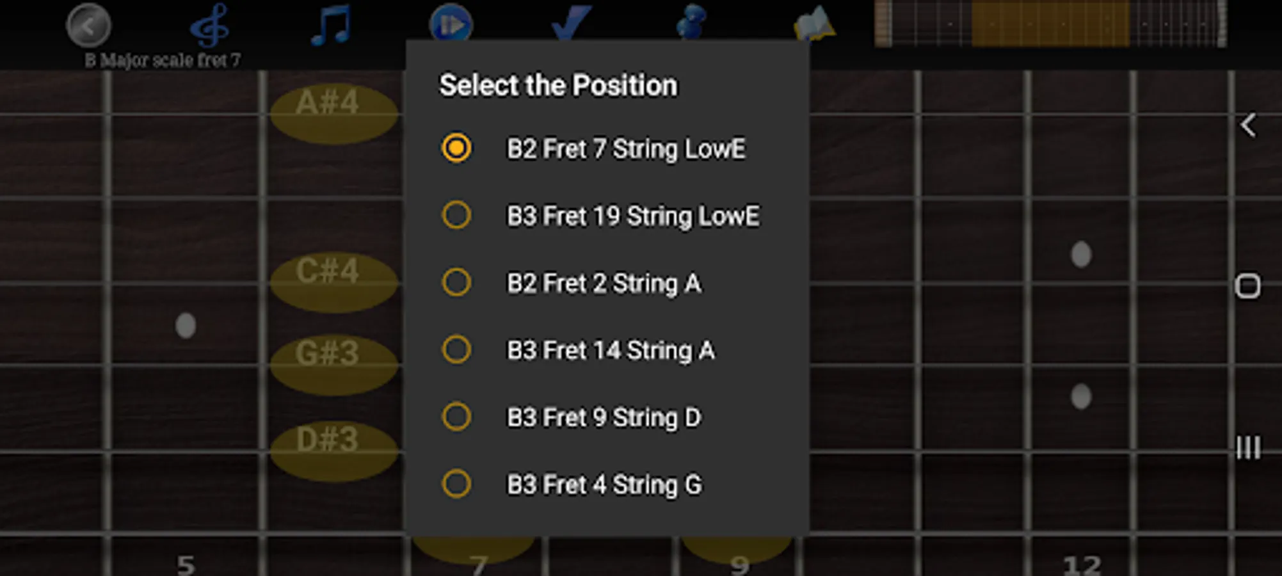The image size is (1282, 576).
Task: Tap the Android back chevron
Action: [1248, 125]
